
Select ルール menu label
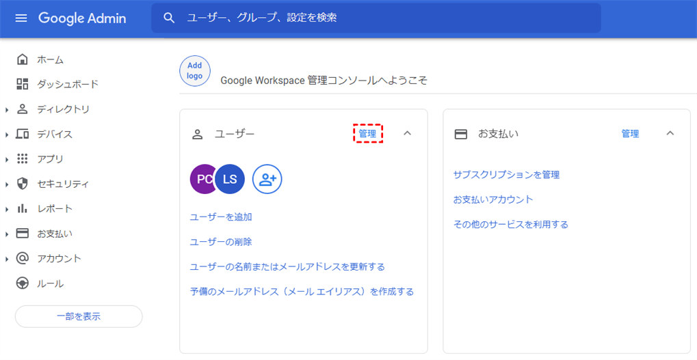[50, 283]
